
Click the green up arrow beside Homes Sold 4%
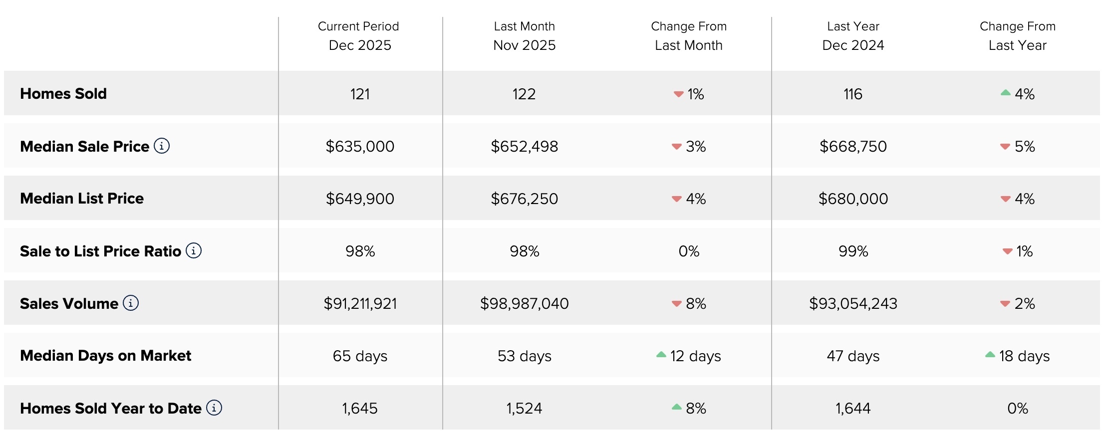click(1006, 93)
